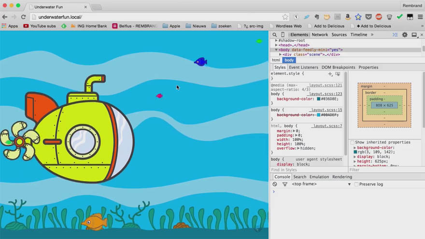
Task: Expand computed height property
Action: pos(355,161)
